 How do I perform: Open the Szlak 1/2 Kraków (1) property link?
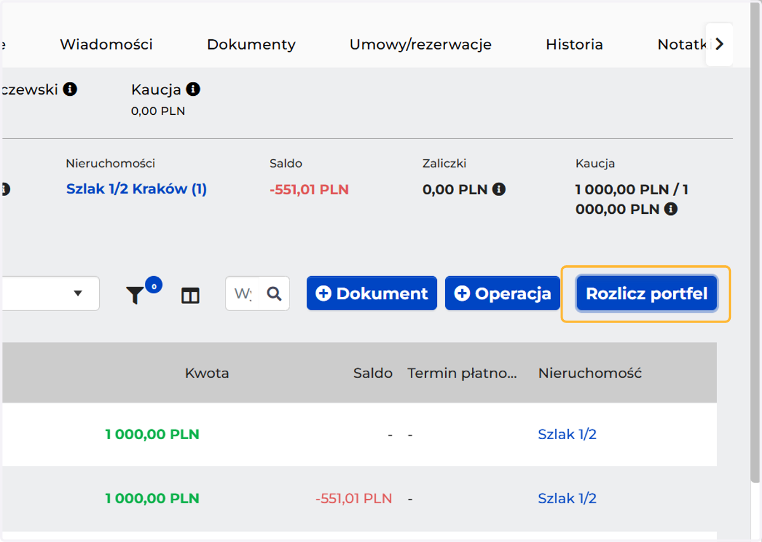point(137,189)
